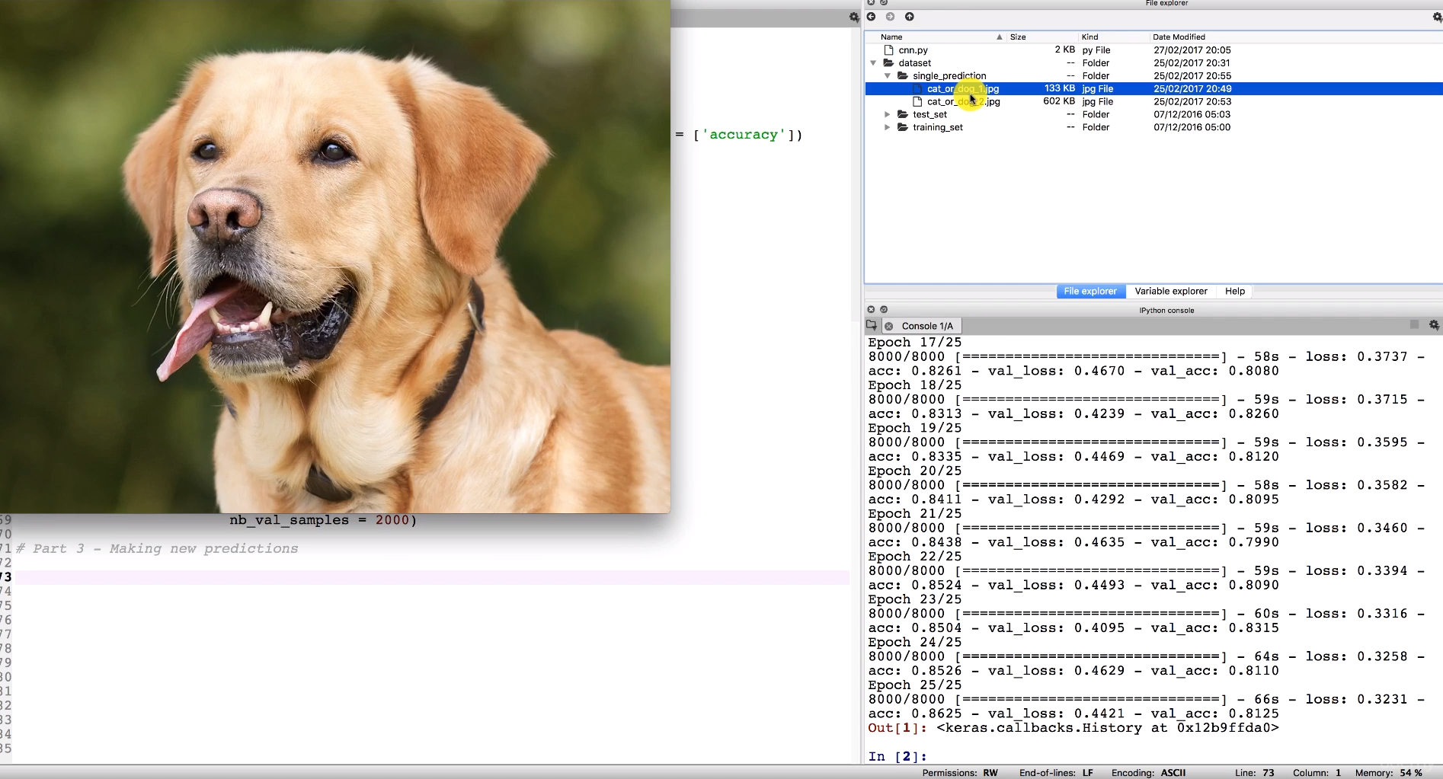Click the stop kernel square button
Viewport: 1443px width, 779px height.
(x=1414, y=325)
